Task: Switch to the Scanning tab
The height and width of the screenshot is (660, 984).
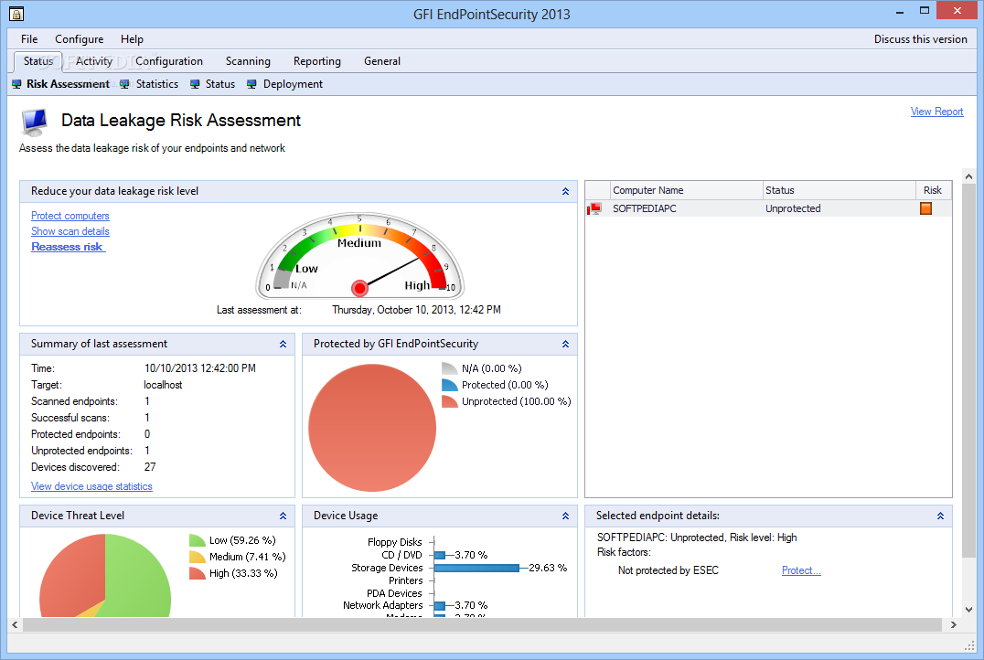Action: point(248,61)
